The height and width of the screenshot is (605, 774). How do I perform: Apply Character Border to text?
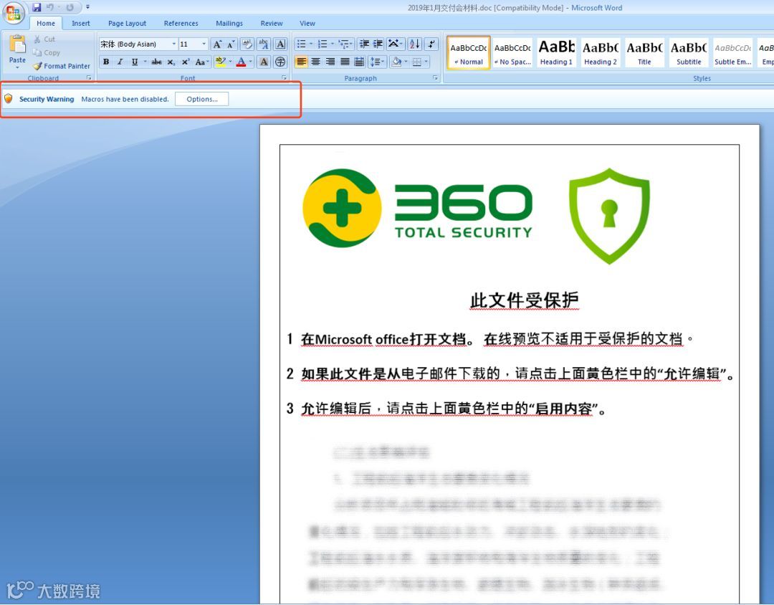pyautogui.click(x=280, y=44)
